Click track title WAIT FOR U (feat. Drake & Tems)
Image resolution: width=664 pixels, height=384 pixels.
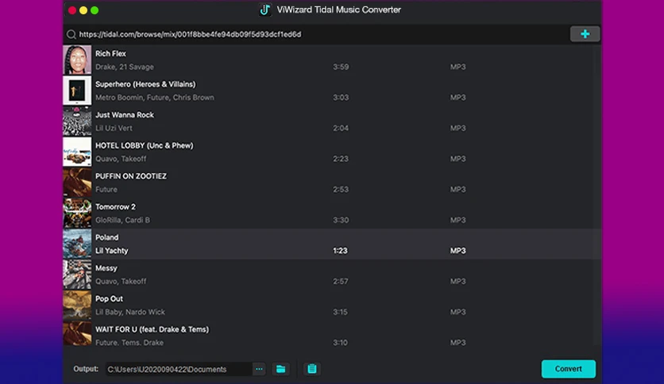coord(152,329)
